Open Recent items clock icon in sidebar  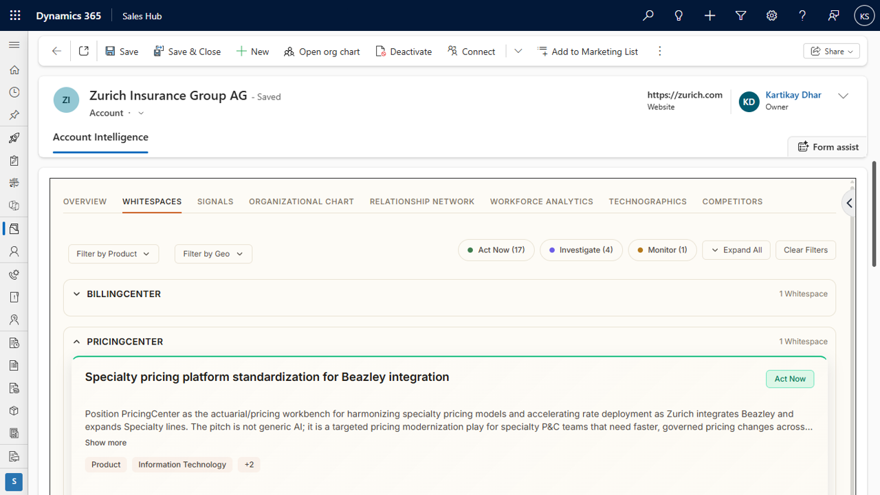14,92
